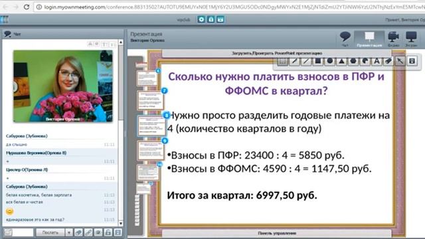Click the settings gear icon in top bar
425x239 pixels.
coord(201,19)
